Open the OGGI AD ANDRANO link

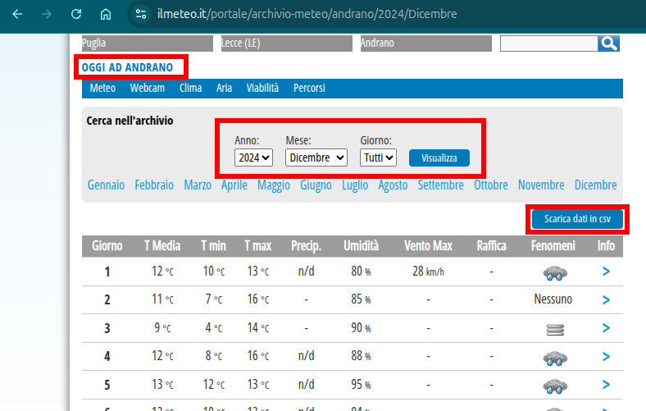click(127, 67)
